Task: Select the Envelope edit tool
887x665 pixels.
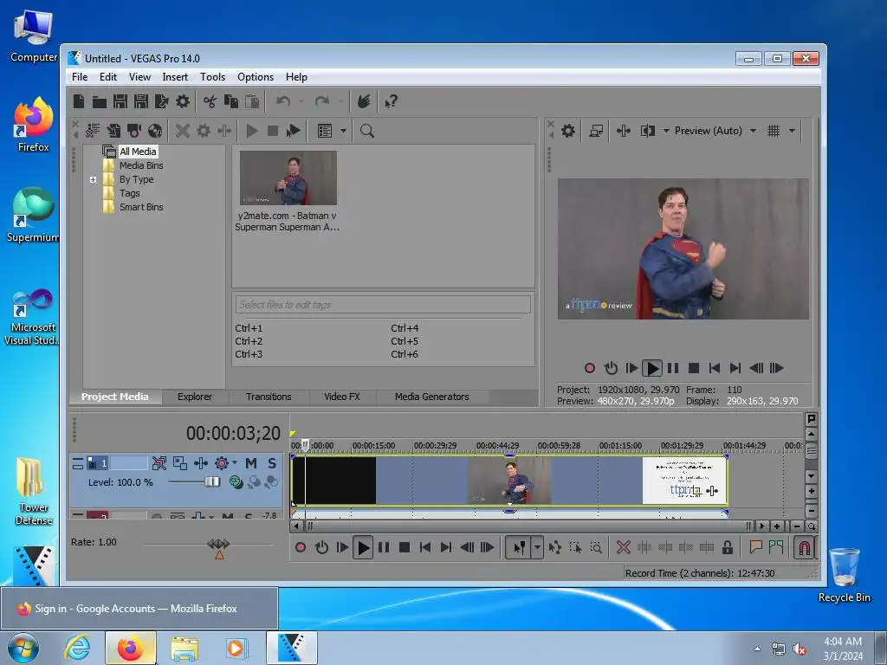Action: [x=555, y=547]
